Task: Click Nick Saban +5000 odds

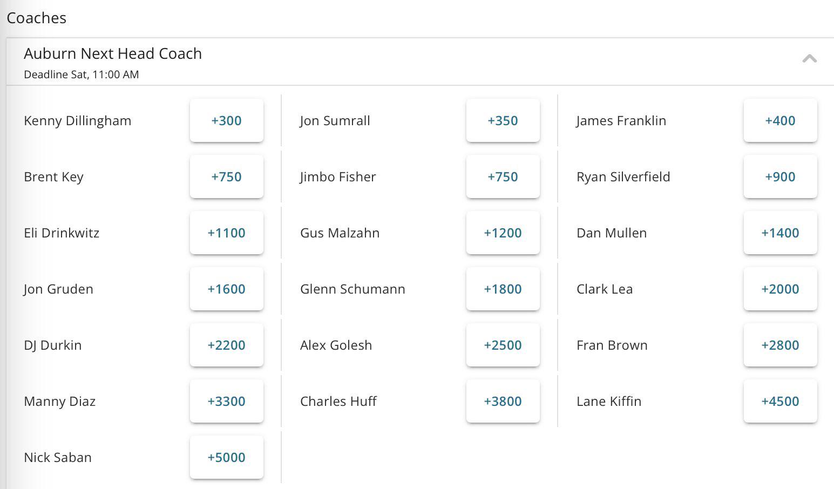Action: click(227, 457)
